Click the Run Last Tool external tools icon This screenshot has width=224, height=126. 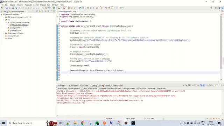pos(64,8)
